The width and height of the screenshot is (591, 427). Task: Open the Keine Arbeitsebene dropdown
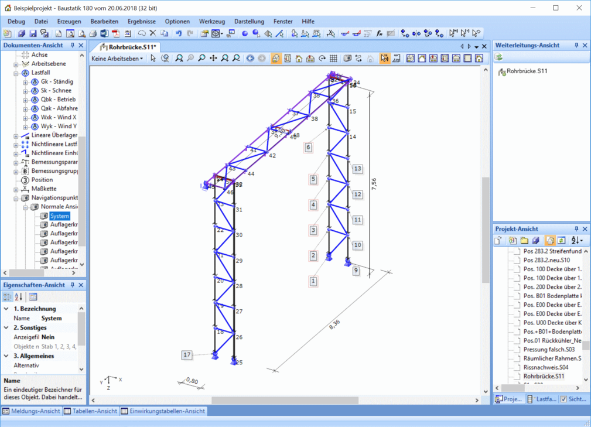pyautogui.click(x=117, y=59)
